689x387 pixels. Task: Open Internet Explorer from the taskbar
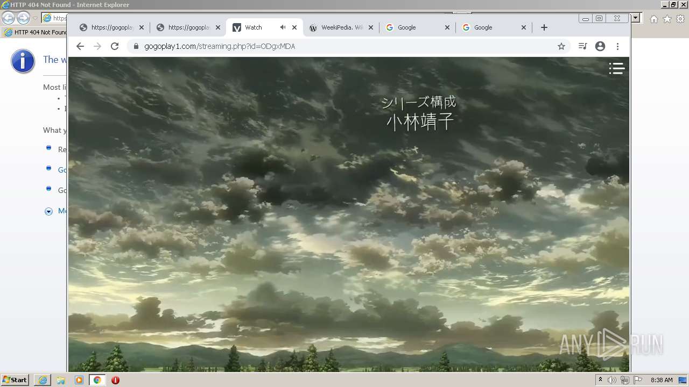pos(43,380)
